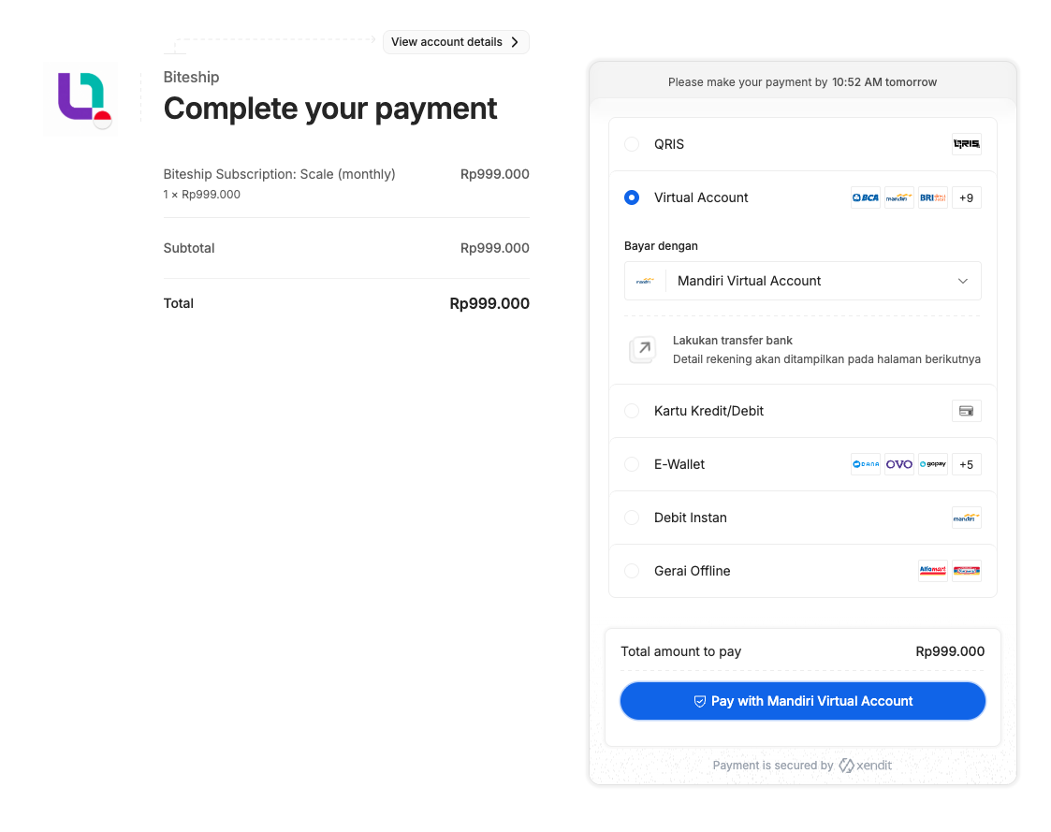Image resolution: width=1051 pixels, height=832 pixels.
Task: Click the credit card icon
Action: [967, 411]
